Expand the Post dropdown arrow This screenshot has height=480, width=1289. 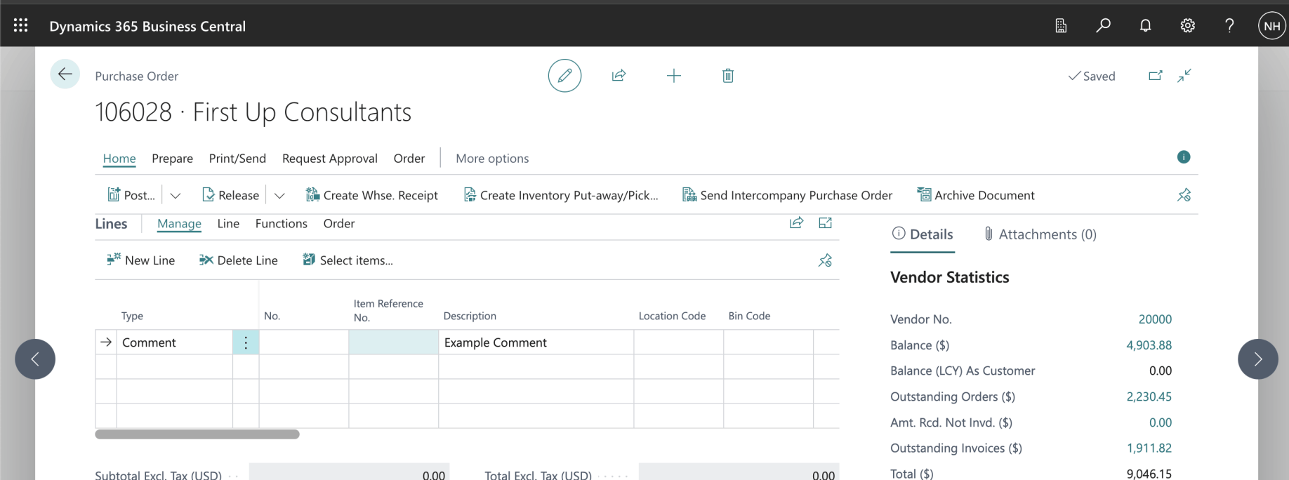[176, 196]
